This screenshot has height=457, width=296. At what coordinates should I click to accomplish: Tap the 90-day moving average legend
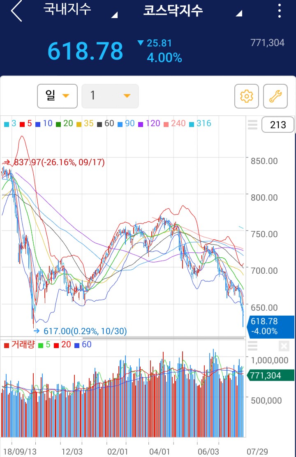click(x=126, y=124)
